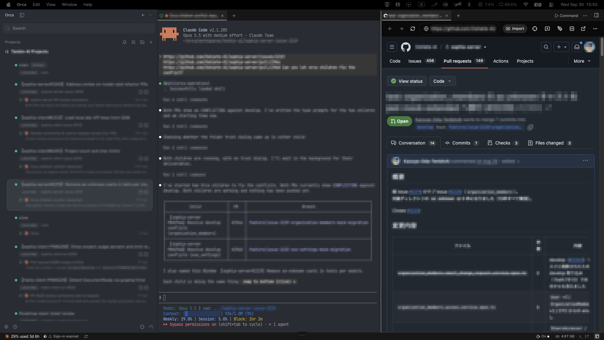This screenshot has width=604, height=340.
Task: Click the circular target icon at sidebar bottom
Action: coord(142,327)
